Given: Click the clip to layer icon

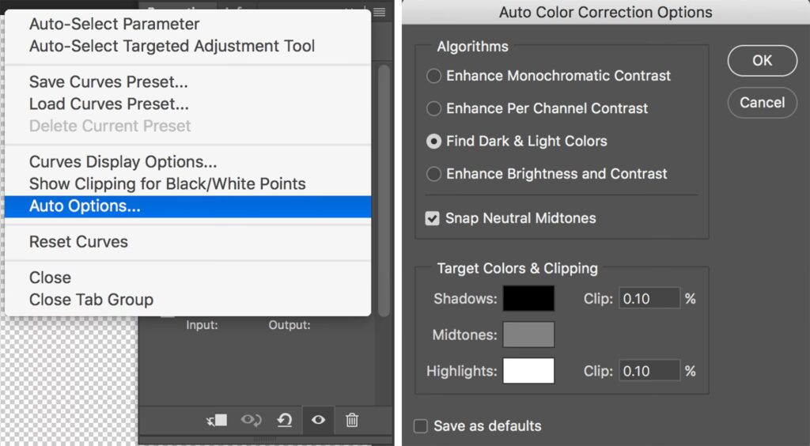Looking at the screenshot, I should 217,420.
